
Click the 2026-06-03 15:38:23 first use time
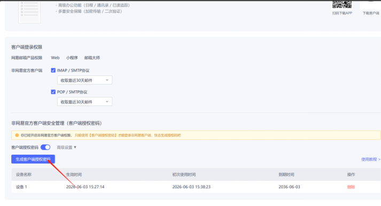pyautogui.click(x=191, y=187)
